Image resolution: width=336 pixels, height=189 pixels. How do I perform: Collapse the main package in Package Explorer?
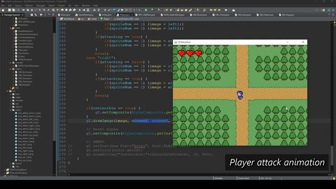10,28
